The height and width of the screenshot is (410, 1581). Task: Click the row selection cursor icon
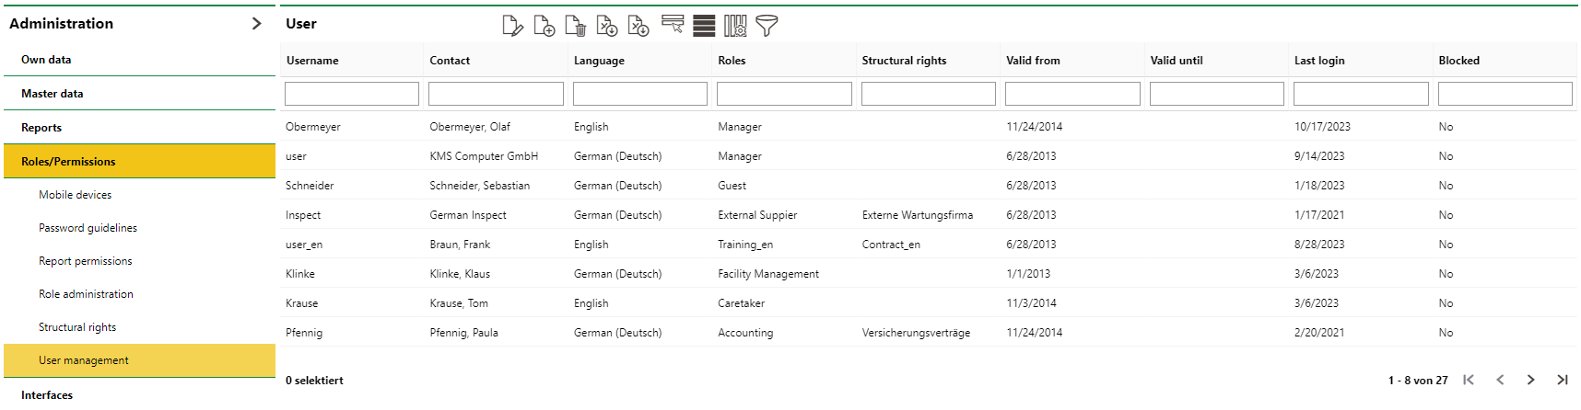673,26
